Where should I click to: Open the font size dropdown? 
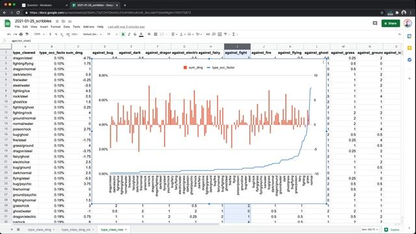(112, 34)
